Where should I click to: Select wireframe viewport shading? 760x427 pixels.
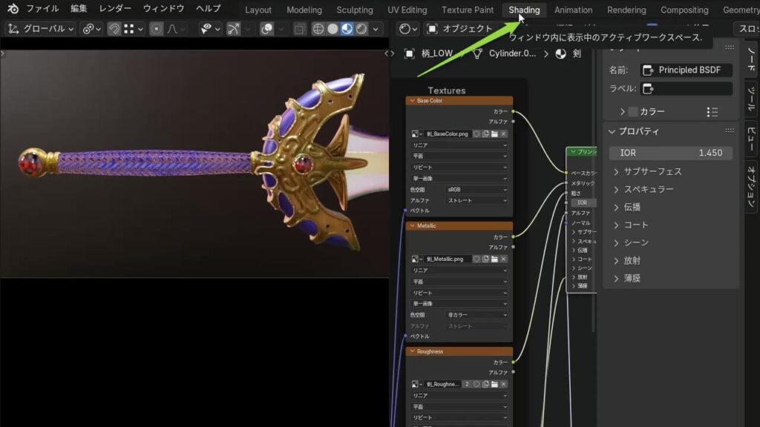tap(318, 29)
